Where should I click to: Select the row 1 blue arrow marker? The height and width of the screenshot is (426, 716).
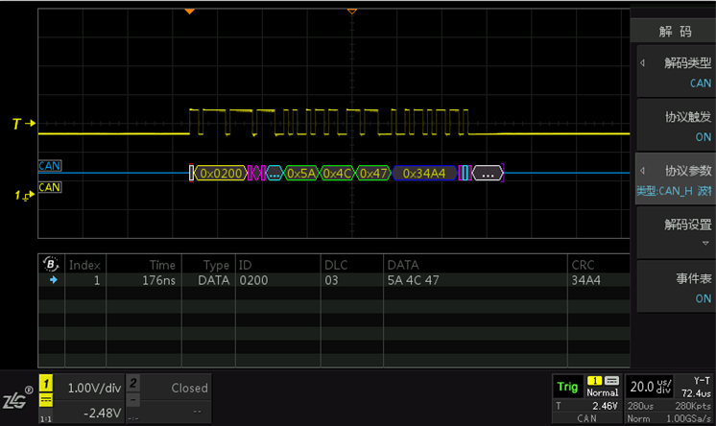click(x=54, y=280)
